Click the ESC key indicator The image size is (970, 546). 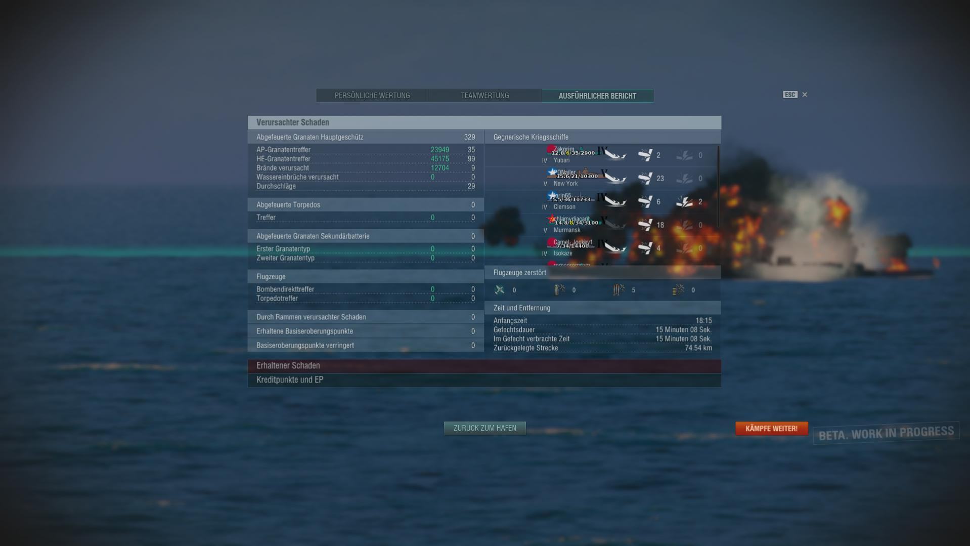(x=790, y=95)
